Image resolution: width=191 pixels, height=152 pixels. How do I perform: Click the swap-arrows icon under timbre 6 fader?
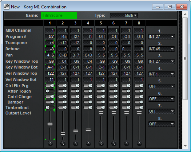click(114, 143)
